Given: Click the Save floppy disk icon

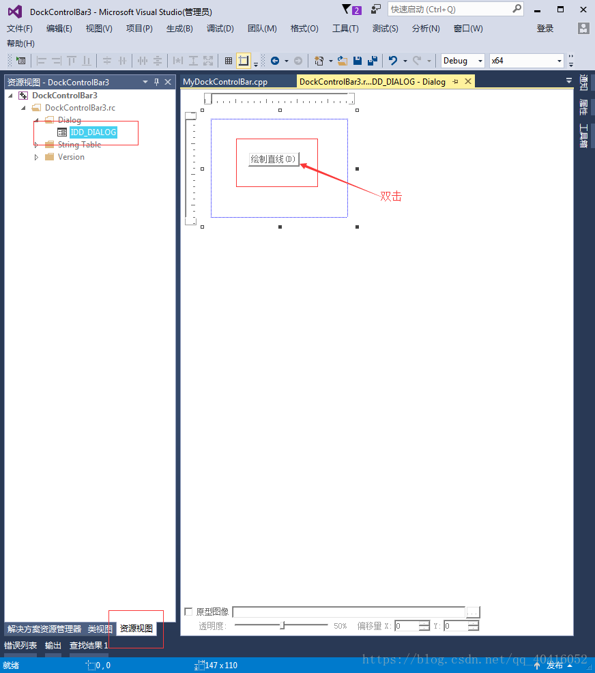Looking at the screenshot, I should coord(358,61).
